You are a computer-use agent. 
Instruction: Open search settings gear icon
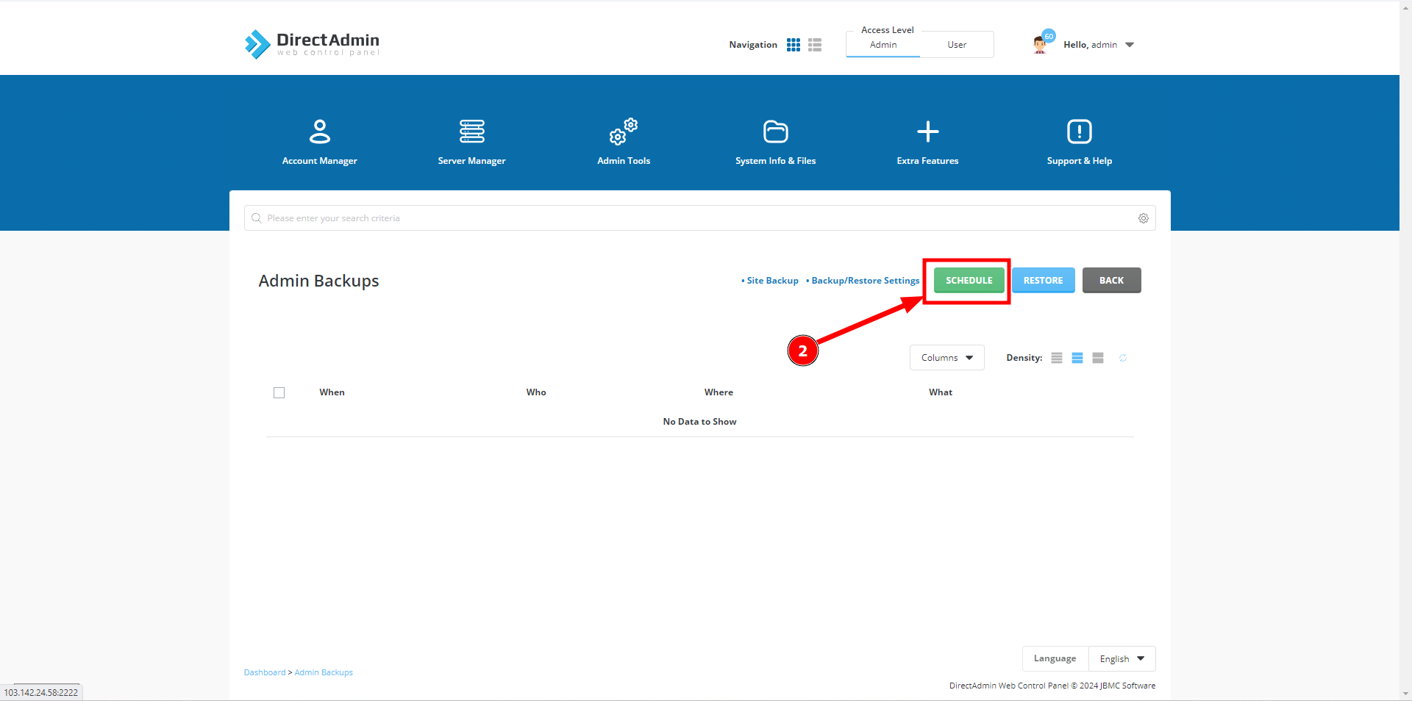(1143, 218)
